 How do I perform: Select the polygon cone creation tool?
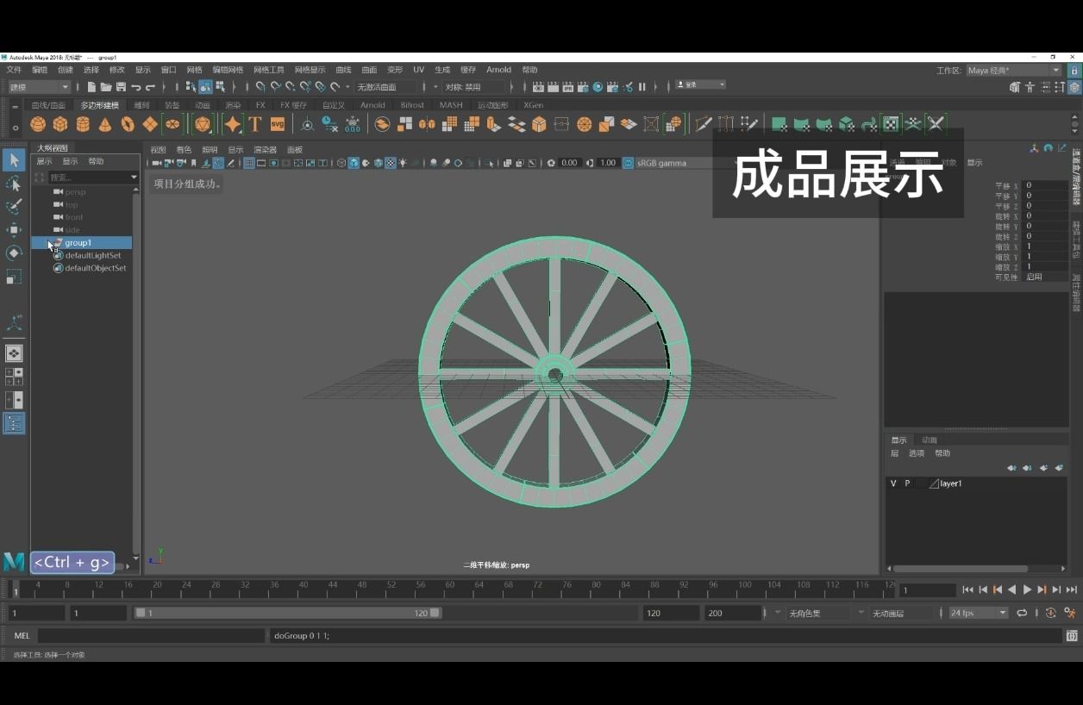[x=104, y=123]
